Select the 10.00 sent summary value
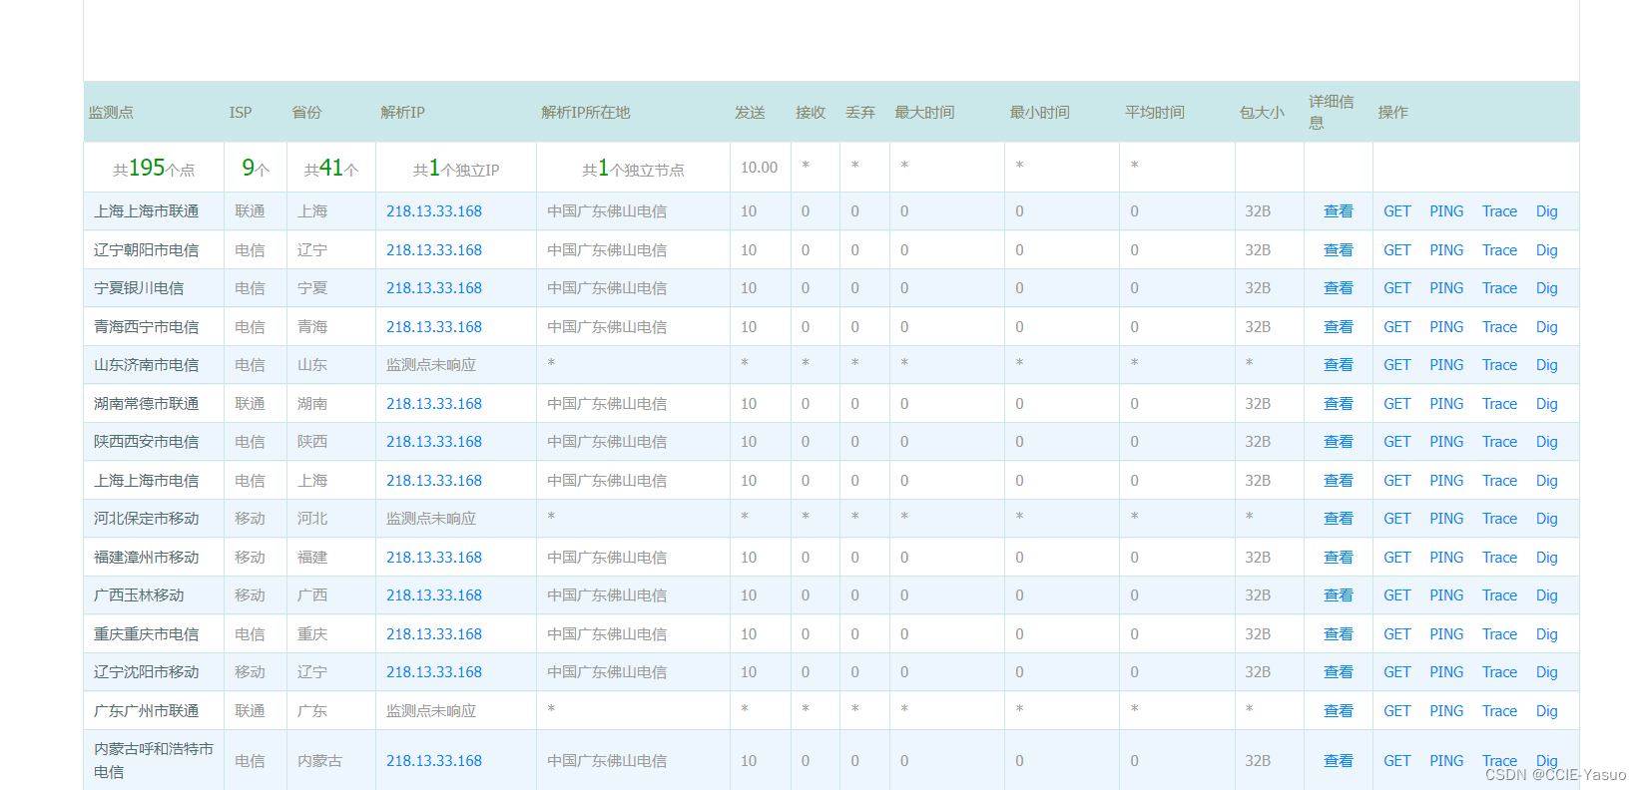This screenshot has width=1641, height=790. pyautogui.click(x=759, y=168)
